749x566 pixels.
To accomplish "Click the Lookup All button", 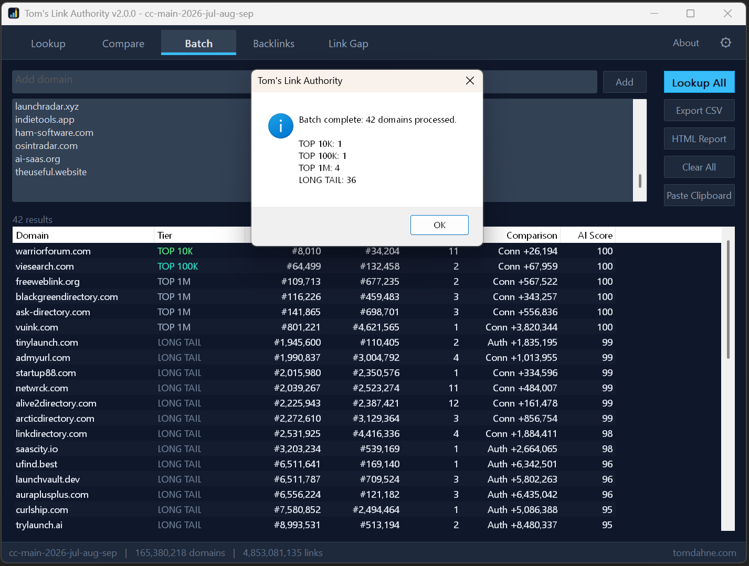I will point(699,82).
